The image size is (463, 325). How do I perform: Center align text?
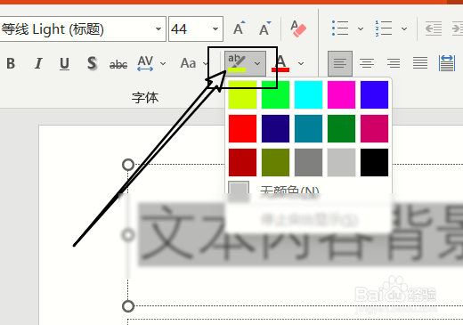[x=367, y=63]
